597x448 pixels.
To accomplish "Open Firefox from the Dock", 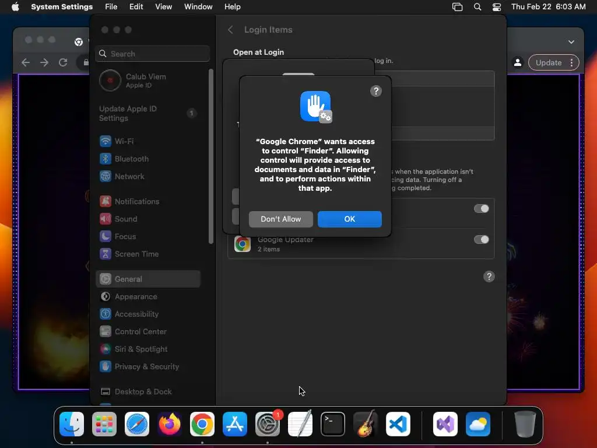I will tap(170, 424).
